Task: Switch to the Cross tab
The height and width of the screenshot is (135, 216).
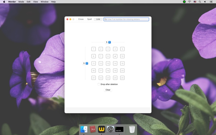Action: click(81, 19)
